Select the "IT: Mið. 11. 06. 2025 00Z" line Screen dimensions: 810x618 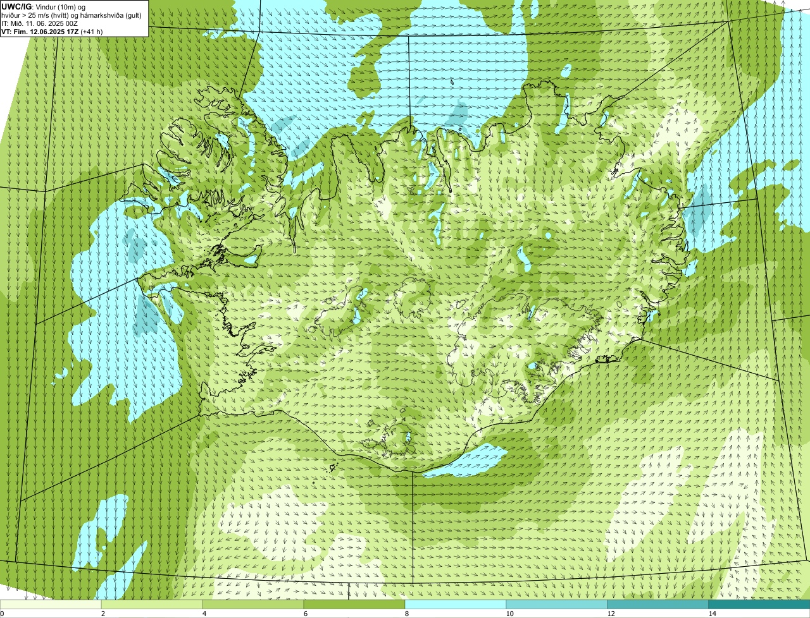40,23
